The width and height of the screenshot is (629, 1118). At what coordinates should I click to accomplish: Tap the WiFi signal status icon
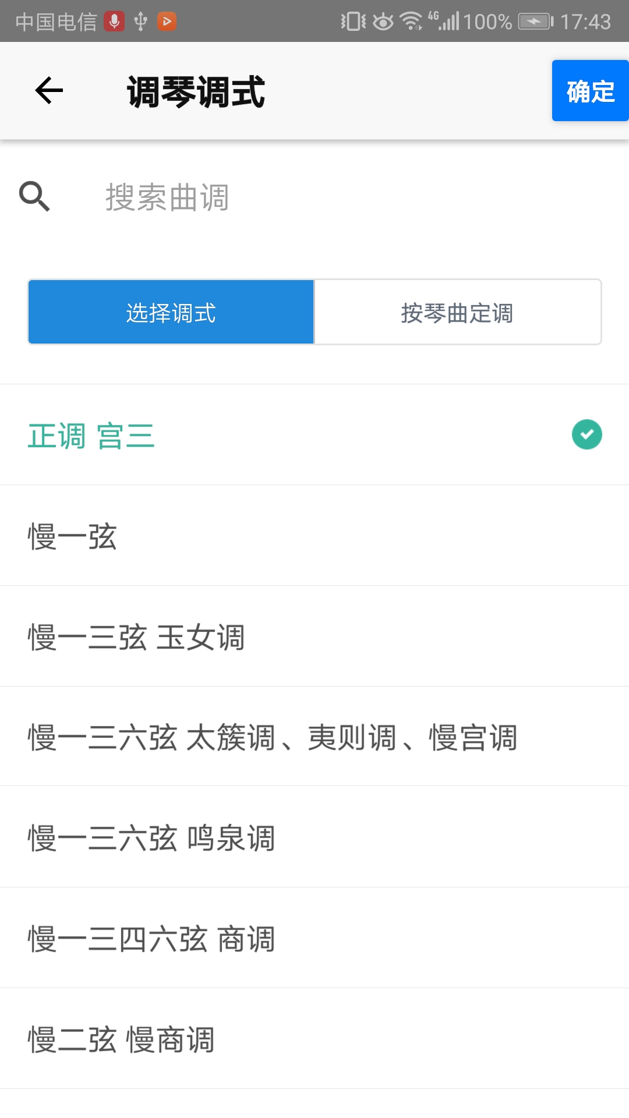(x=411, y=22)
